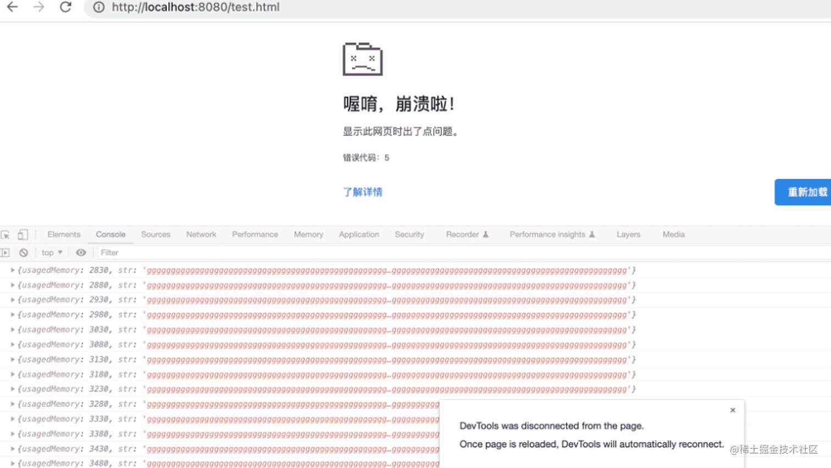Open site information via the address bar icon
The height and width of the screenshot is (468, 831).
[98, 7]
